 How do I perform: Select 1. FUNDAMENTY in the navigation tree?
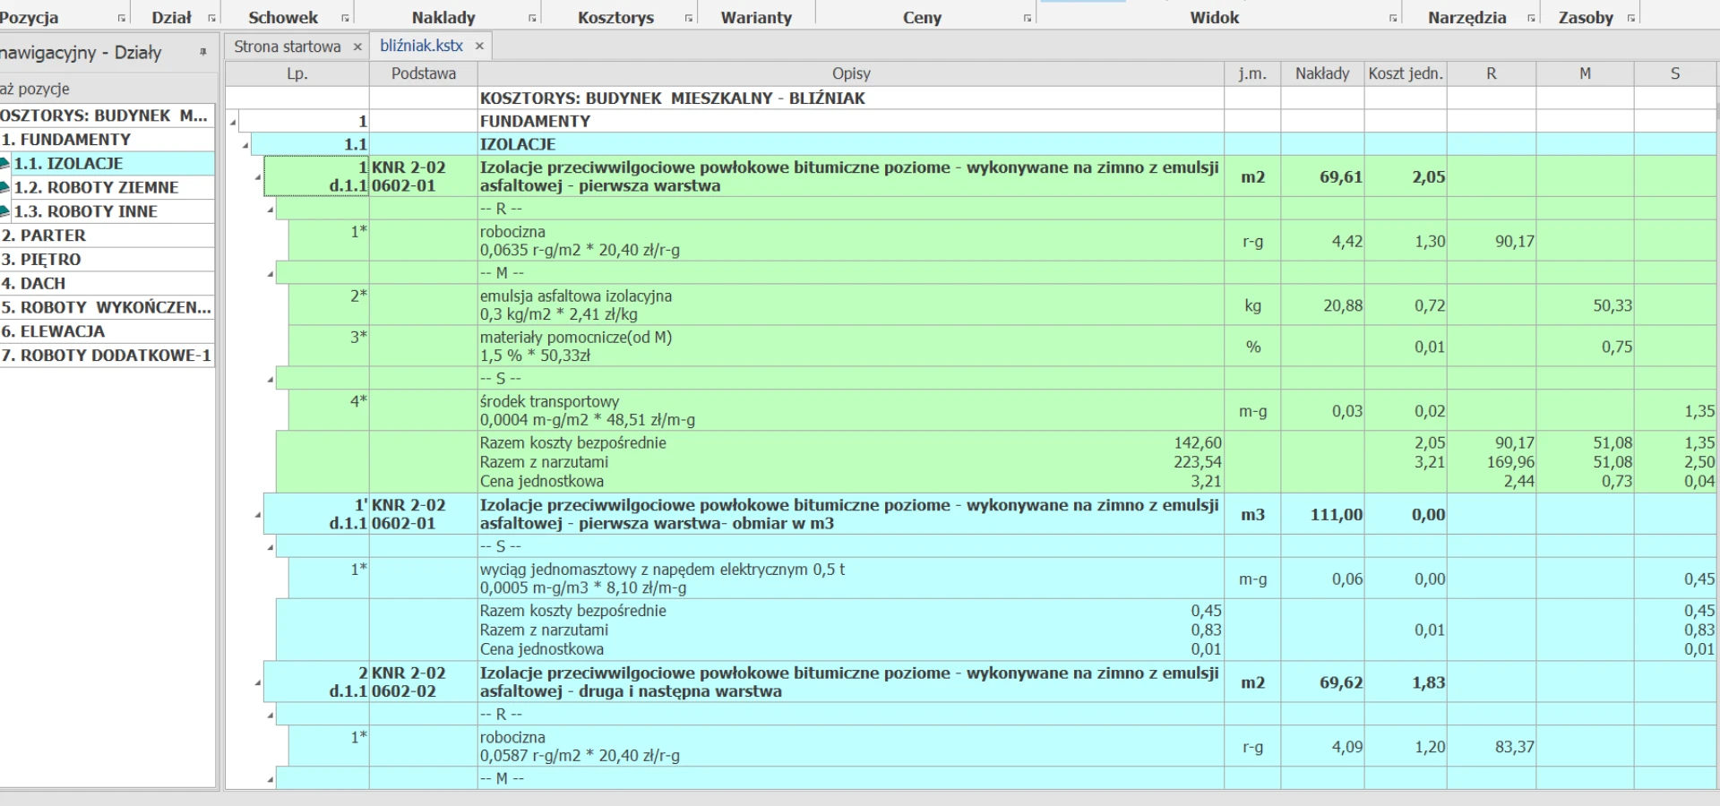[x=107, y=140]
